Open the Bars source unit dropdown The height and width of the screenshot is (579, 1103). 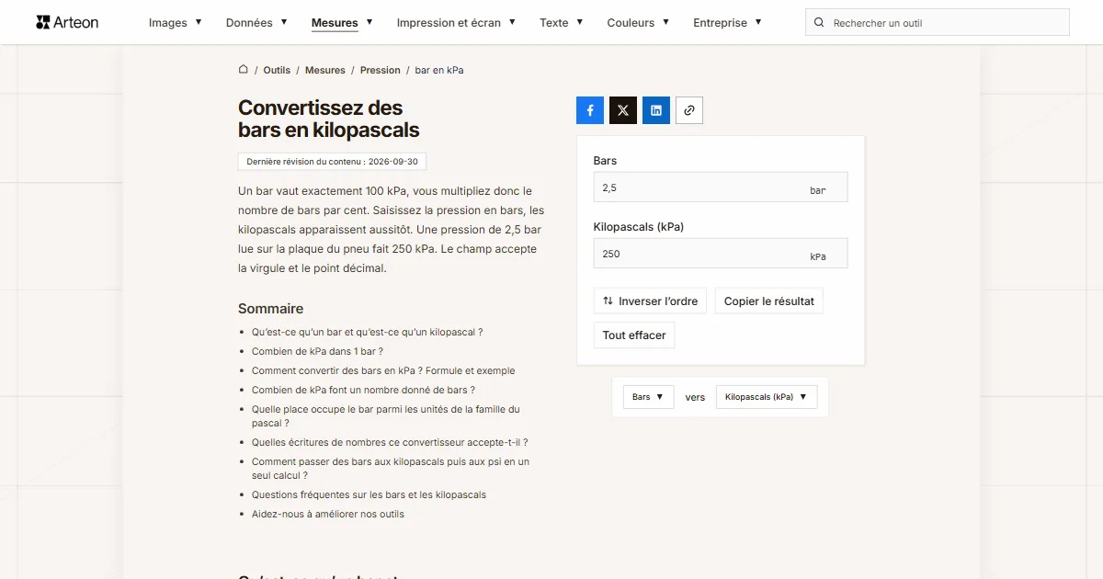tap(648, 397)
